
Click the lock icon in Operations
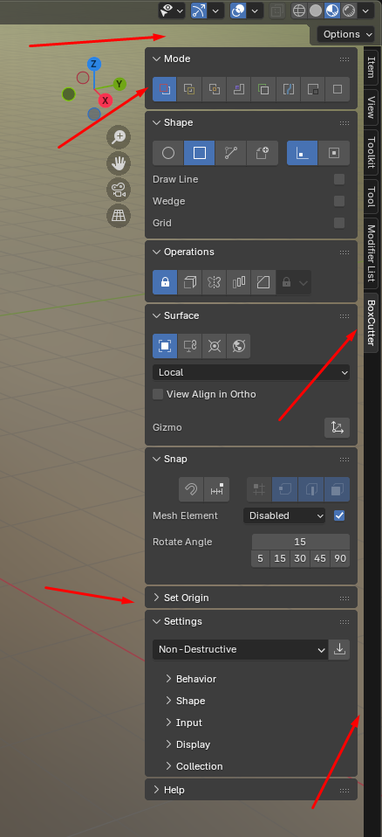tap(165, 282)
